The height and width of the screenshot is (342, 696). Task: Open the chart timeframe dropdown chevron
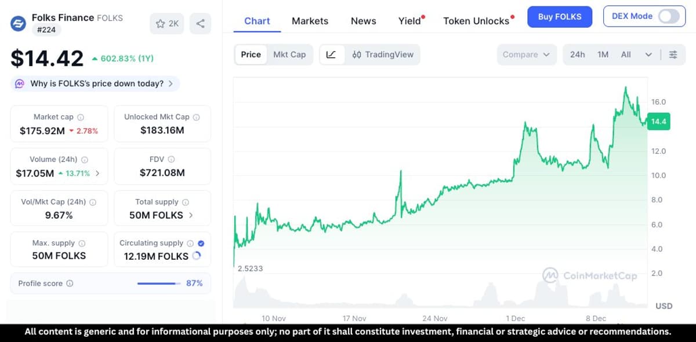[x=648, y=54]
